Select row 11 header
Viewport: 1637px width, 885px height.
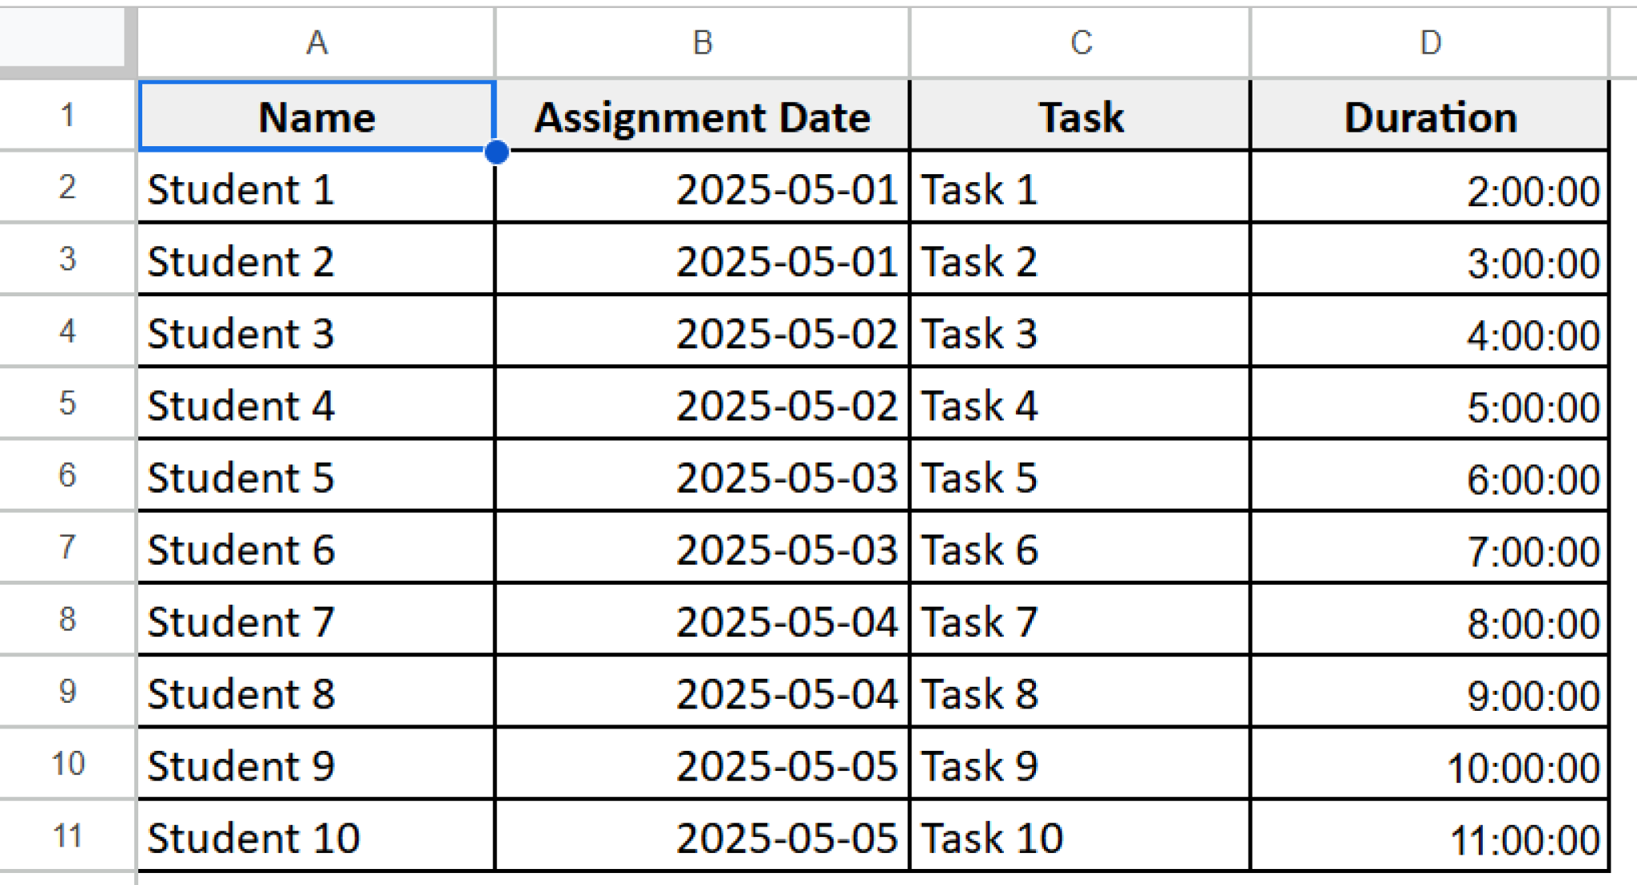click(67, 836)
